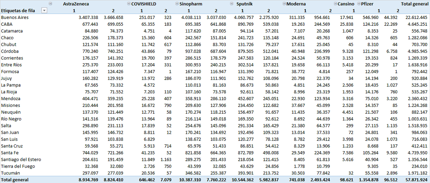Select the Cansino column header

coord(346,4)
